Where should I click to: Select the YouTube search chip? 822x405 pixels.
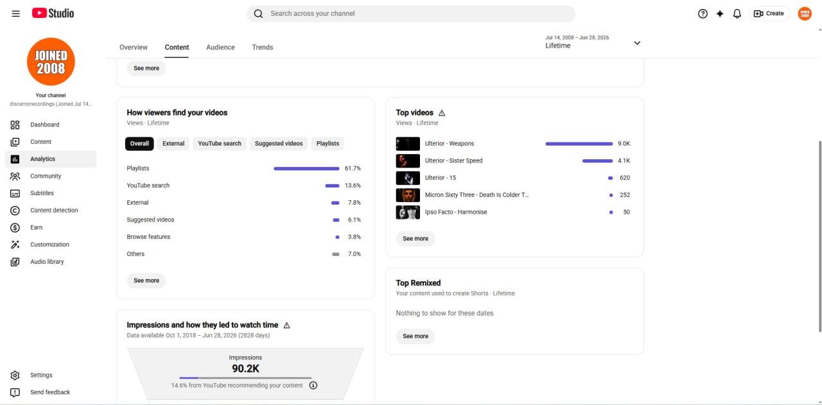pyautogui.click(x=220, y=144)
